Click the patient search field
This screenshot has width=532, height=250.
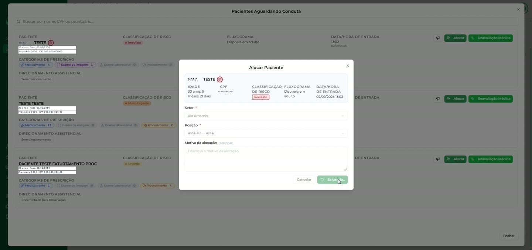(266, 21)
